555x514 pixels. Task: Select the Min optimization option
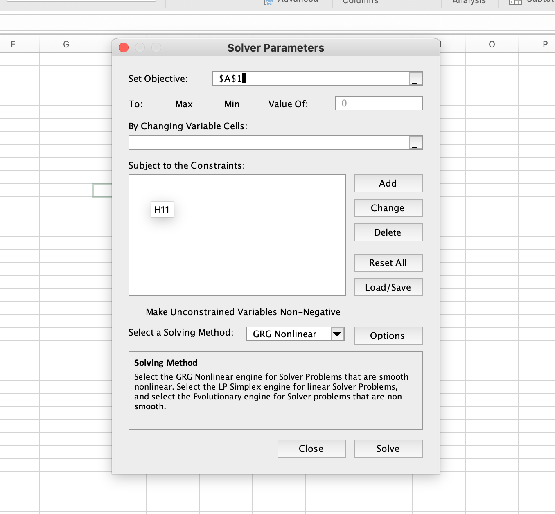click(231, 104)
